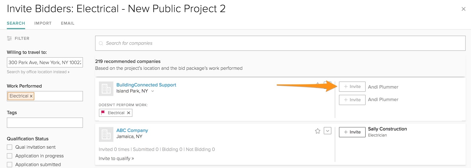
Task: Expand Search by office location instead
Action: (x=38, y=72)
